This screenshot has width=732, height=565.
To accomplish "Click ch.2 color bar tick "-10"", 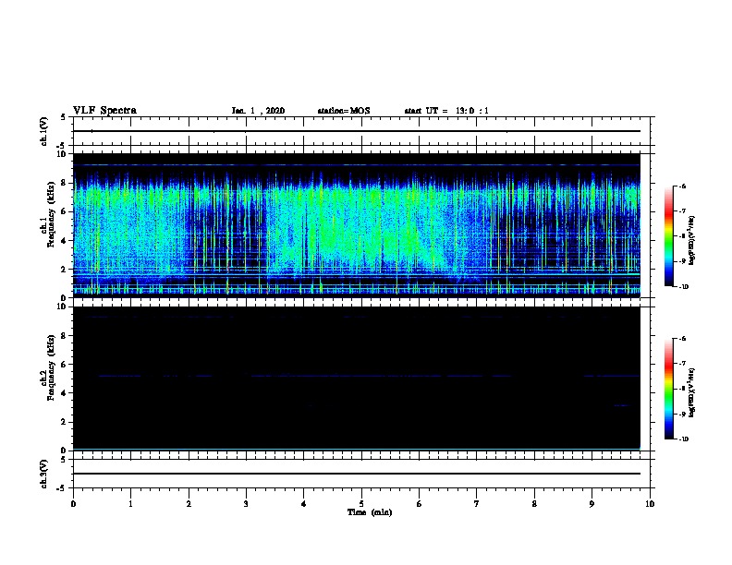I will [x=683, y=439].
